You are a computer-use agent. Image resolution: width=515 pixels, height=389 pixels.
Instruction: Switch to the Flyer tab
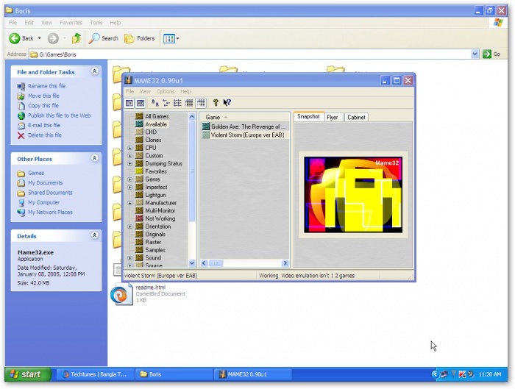point(333,117)
